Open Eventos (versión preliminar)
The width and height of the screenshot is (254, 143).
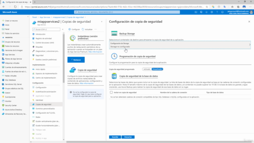pos(46,60)
